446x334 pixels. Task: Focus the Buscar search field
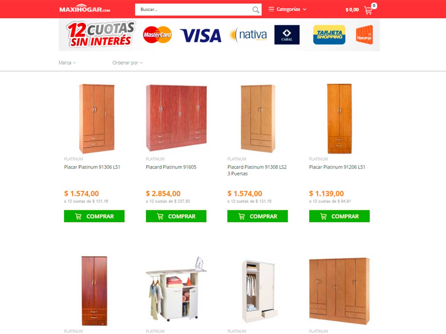pyautogui.click(x=193, y=10)
